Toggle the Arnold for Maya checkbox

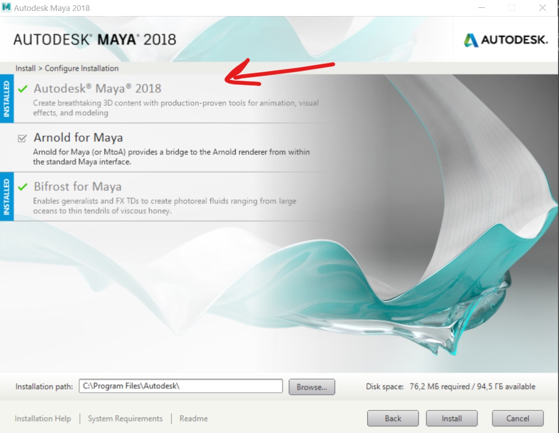click(22, 139)
